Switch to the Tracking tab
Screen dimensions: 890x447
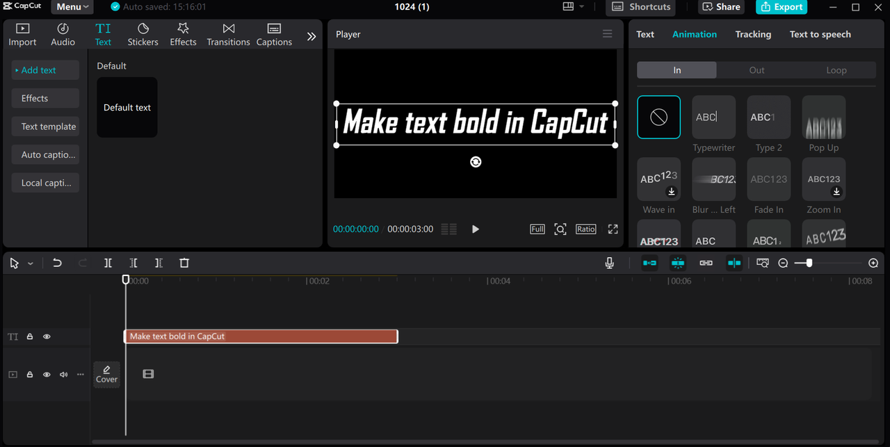[753, 34]
